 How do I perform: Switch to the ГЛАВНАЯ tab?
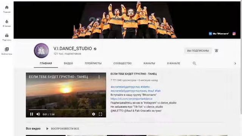click(x=46, y=63)
